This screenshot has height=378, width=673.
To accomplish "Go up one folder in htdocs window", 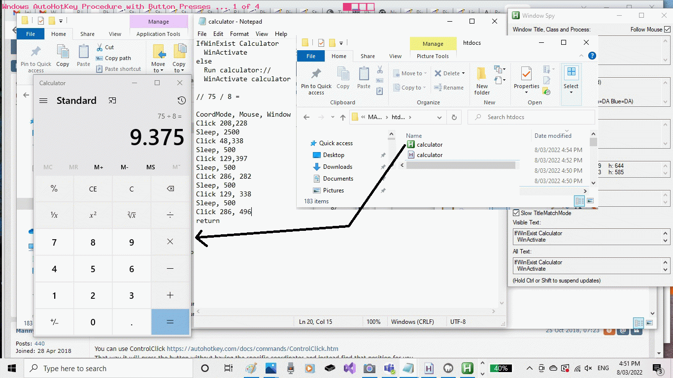I will click(343, 117).
